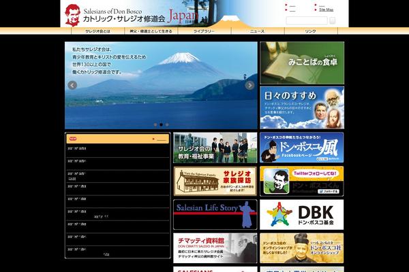Viewport: 409px width, 272px height.
Task: Open the 神父・修道士として生きる menu
Action: tap(151, 31)
